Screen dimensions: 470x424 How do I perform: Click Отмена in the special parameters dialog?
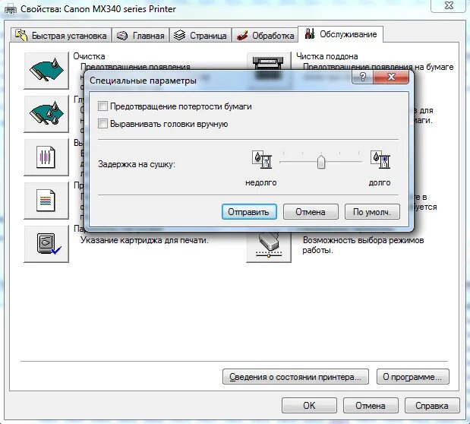click(311, 212)
